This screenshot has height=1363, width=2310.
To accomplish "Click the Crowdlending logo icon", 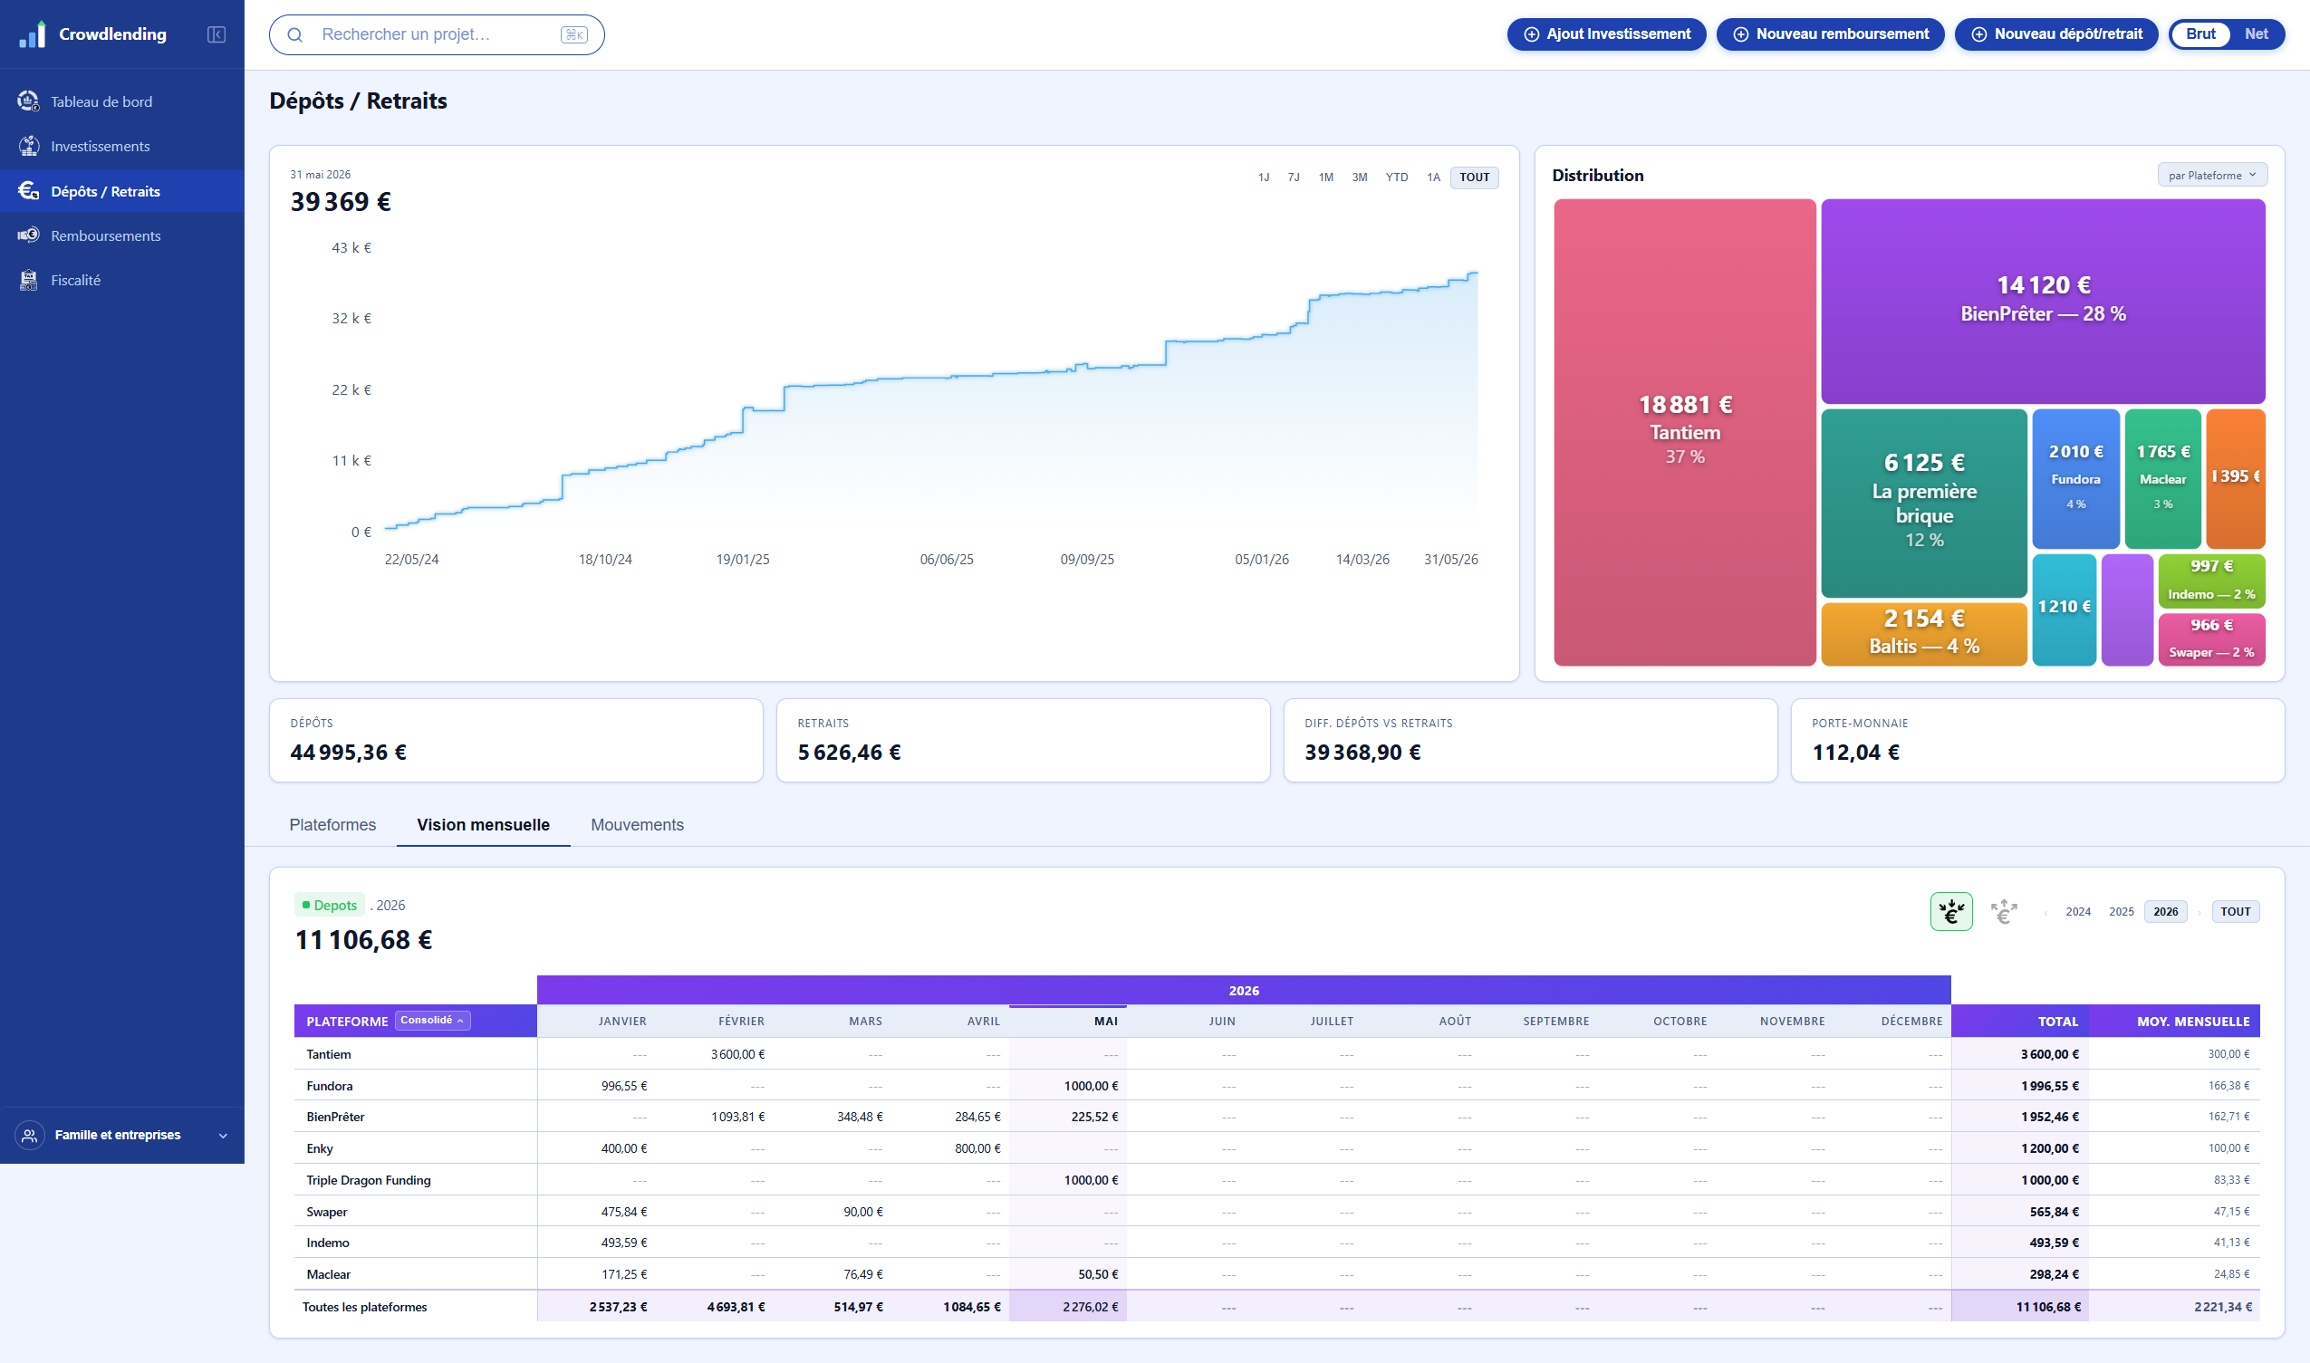I will point(32,34).
